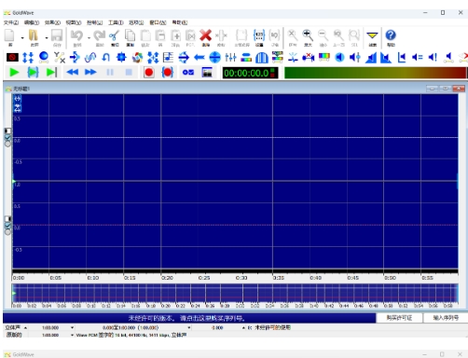Open the Fade in volume icon
Viewport: 468px width, 358px height.
point(371,57)
